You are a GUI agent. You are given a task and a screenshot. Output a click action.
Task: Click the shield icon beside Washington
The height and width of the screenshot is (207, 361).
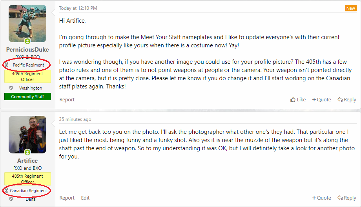(11, 88)
